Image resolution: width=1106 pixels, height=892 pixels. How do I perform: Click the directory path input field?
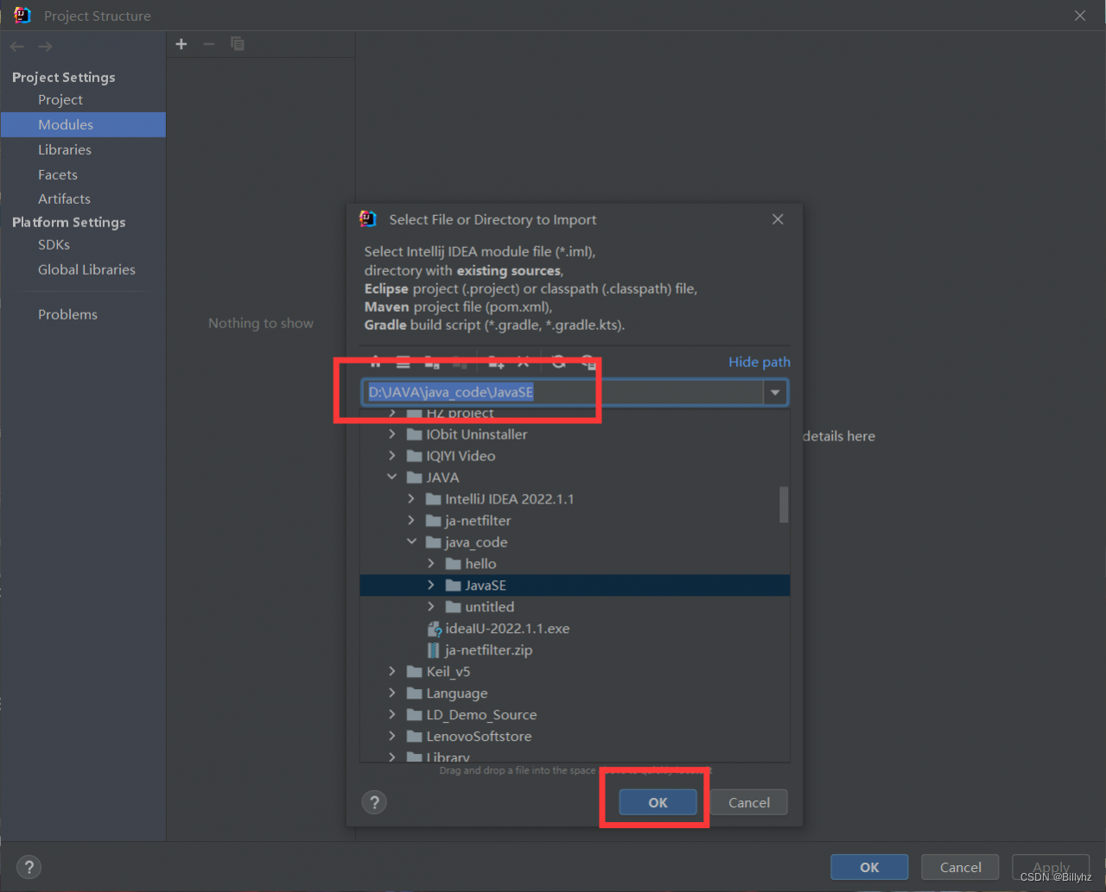point(563,393)
